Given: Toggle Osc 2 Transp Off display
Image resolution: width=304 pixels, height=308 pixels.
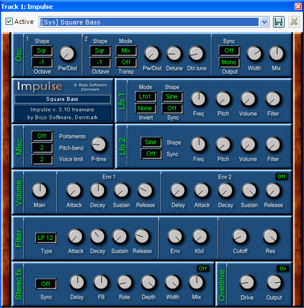Looking at the screenshot, I should [x=126, y=63].
